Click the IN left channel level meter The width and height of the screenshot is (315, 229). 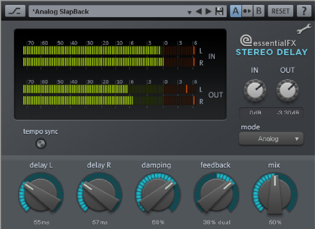click(x=109, y=50)
